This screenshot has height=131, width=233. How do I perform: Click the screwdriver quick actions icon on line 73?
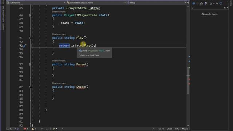25,45
